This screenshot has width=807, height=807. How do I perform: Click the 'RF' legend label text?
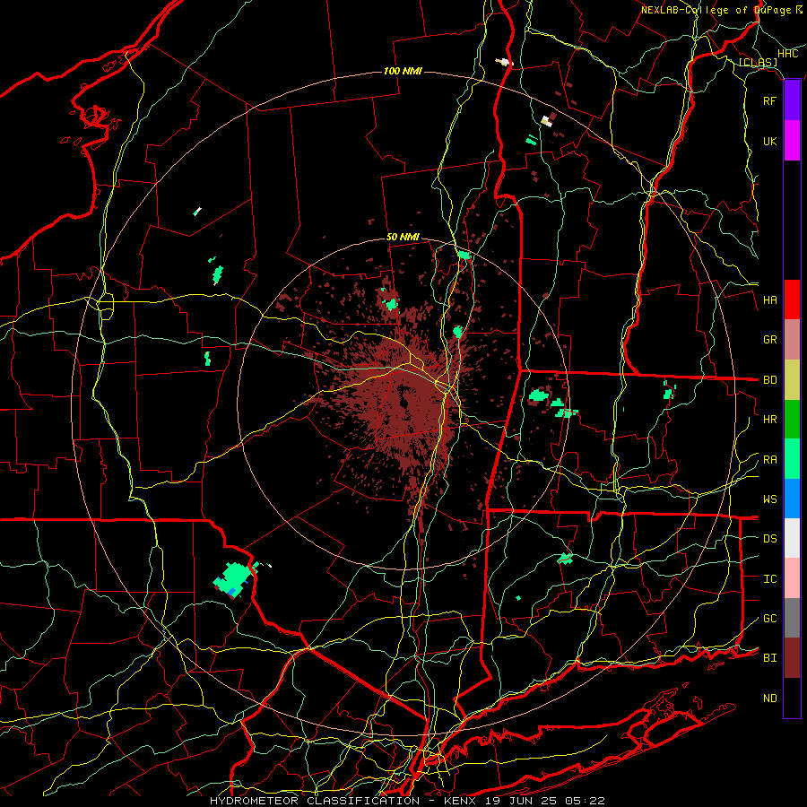tap(769, 100)
